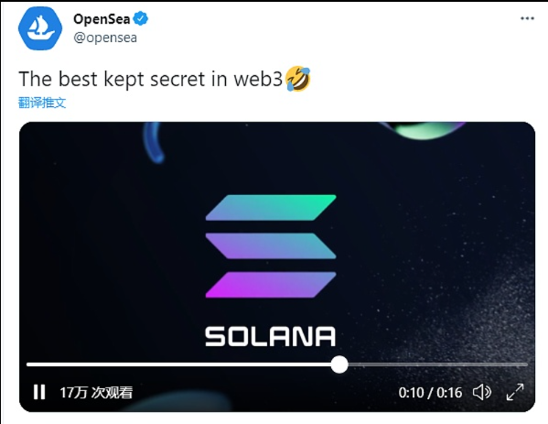Click the laughing emoji in the tweet
Screen dimensions: 548x424
298,79
